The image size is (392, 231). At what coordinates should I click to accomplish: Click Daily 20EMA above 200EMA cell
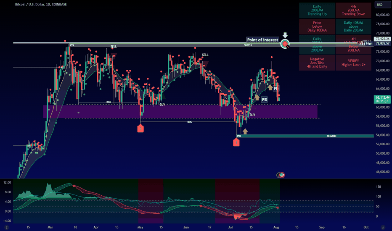tap(317, 45)
